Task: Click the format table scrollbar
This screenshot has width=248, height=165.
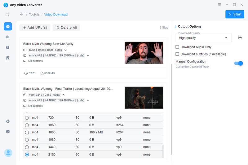Action: click(x=163, y=151)
